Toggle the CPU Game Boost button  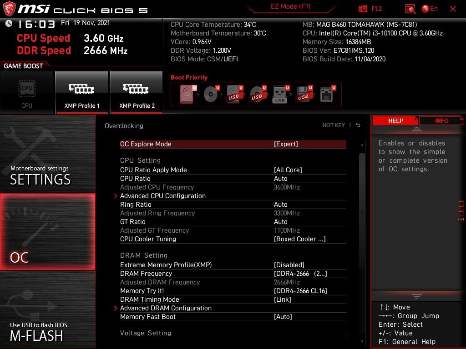pyautogui.click(x=27, y=93)
